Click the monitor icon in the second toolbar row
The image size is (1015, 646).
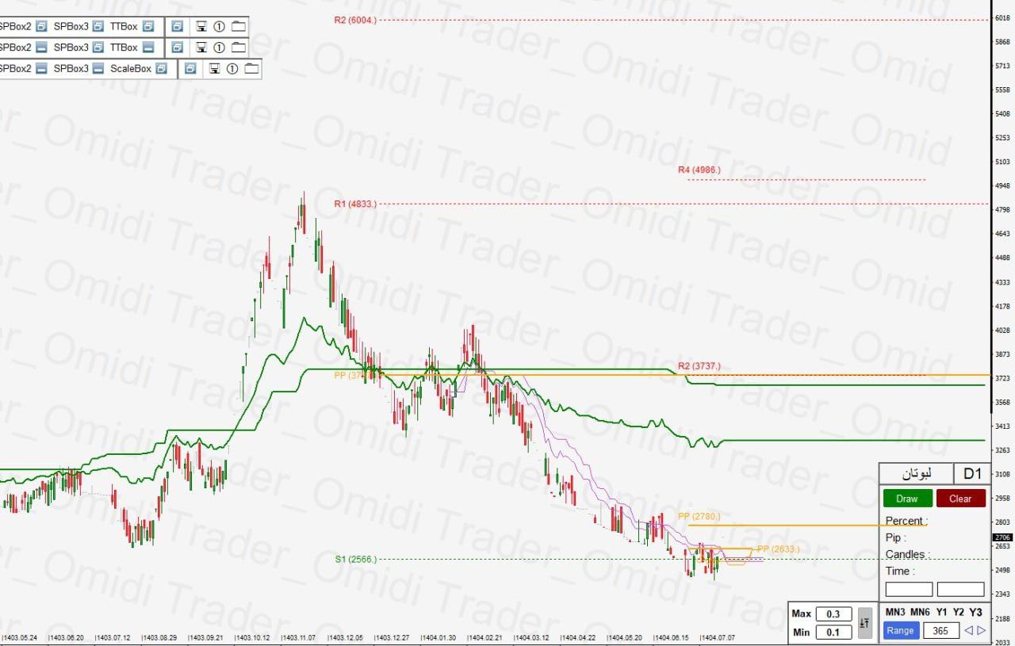201,48
